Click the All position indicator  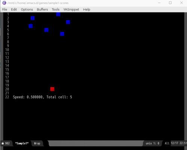(x=167, y=143)
